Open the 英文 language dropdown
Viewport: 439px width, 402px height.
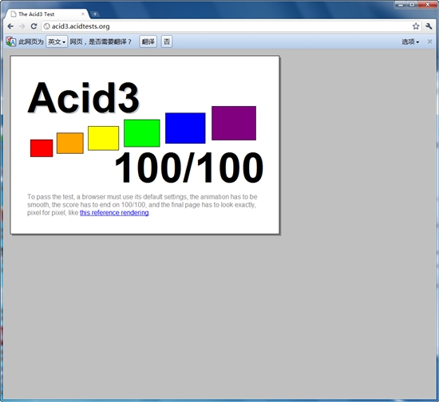[x=57, y=41]
